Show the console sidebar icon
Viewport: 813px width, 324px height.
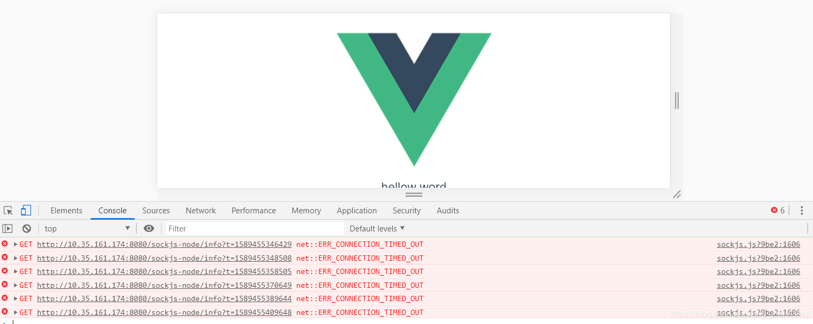coord(7,228)
